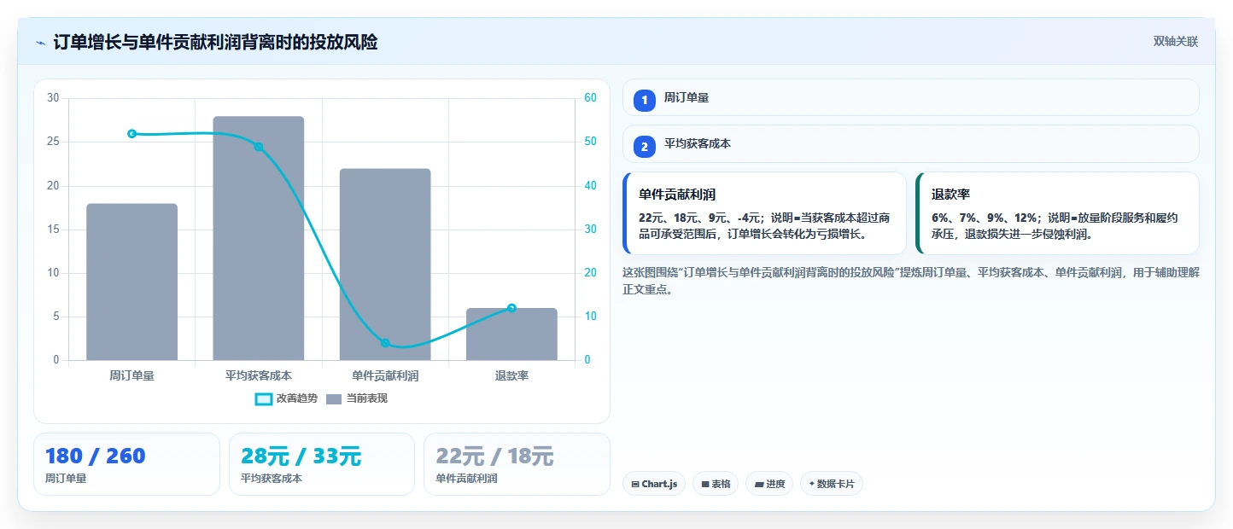Open list item 2 平均获客成本

(911, 144)
